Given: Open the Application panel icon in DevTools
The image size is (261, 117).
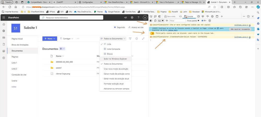Looking at the screenshot, I should pyautogui.click(x=217, y=16).
